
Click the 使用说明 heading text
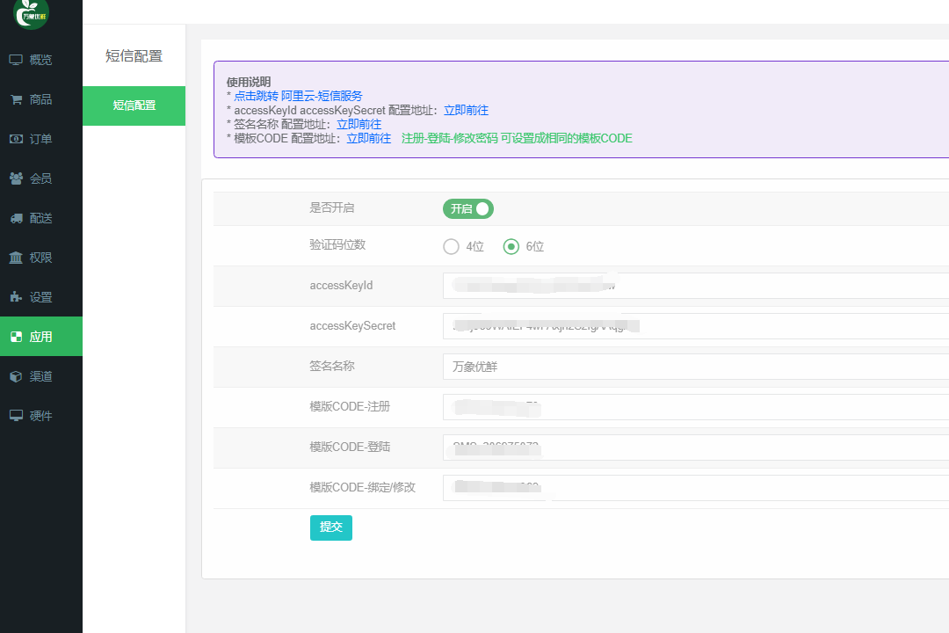[249, 82]
